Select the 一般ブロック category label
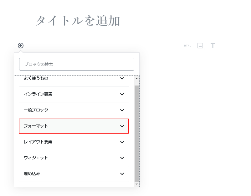Image resolution: width=251 pixels, height=196 pixels. coord(36,110)
